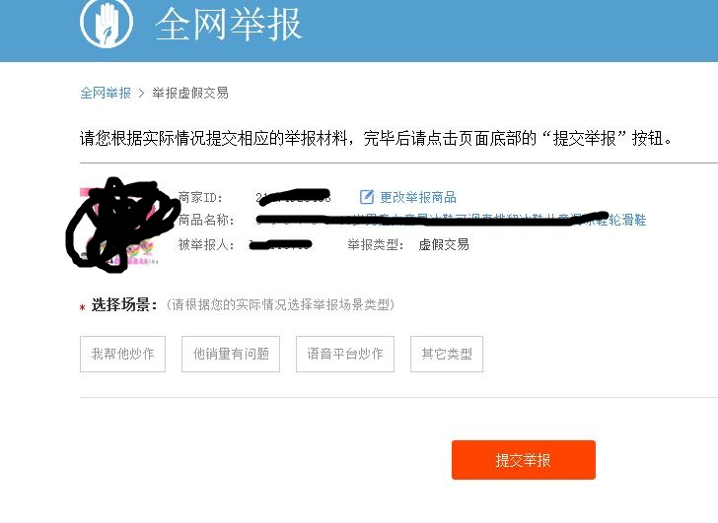Click the 全网举报 header title
The image size is (718, 523).
(229, 25)
